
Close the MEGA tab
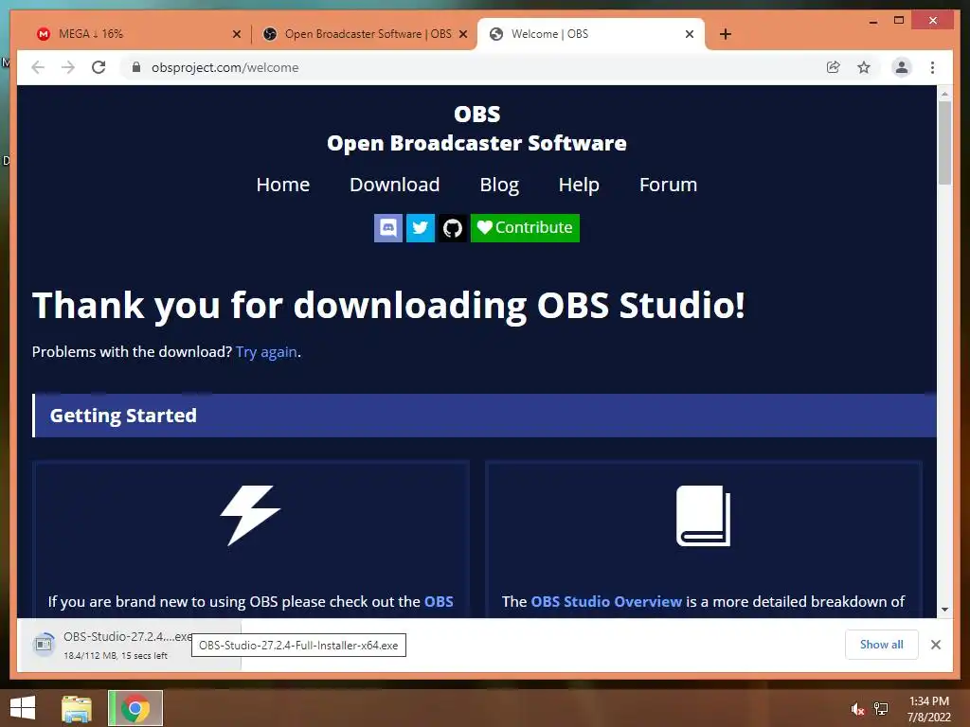[x=236, y=34]
